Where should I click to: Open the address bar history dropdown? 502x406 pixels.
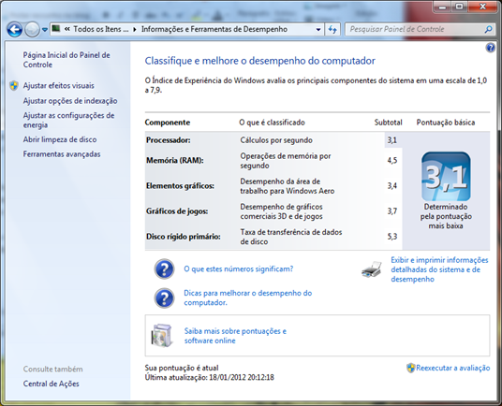tap(318, 29)
